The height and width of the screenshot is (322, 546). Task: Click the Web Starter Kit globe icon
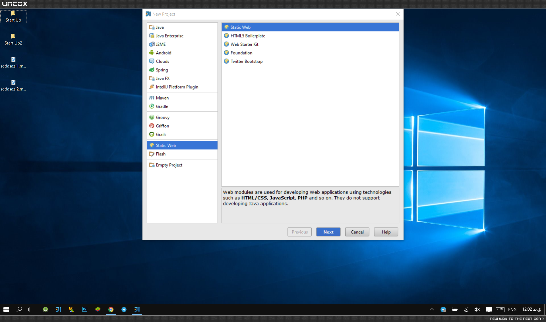[226, 44]
